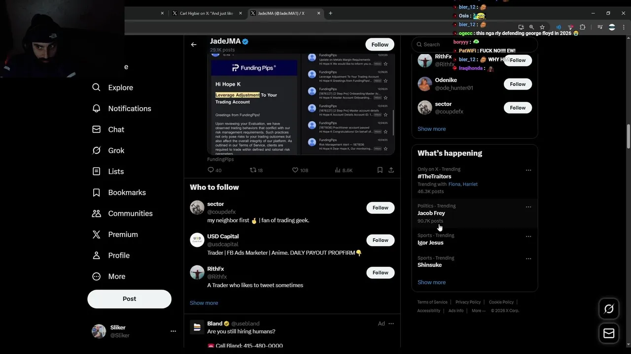631x354 pixels.
Task: Go back using the arrow beside JadeJMA
Action: point(194,45)
